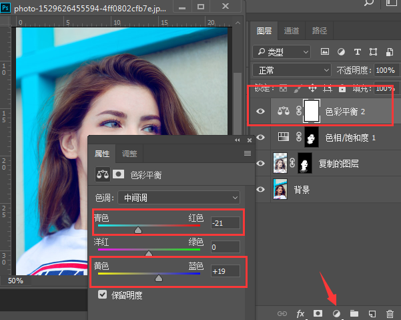Click the mask icon in Properties panel

click(119, 176)
